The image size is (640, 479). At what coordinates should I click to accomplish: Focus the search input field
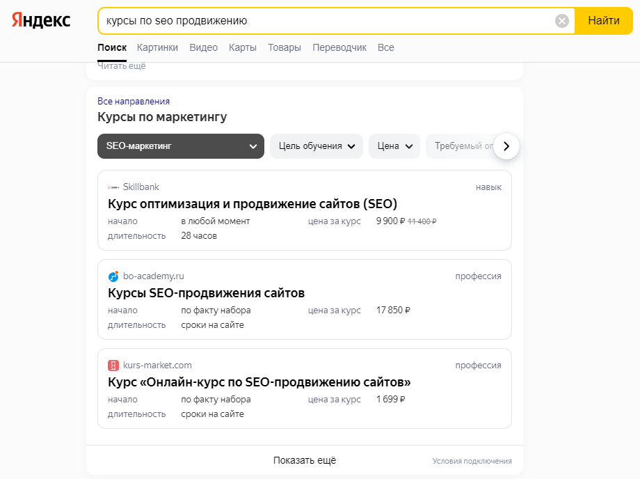(x=326, y=21)
